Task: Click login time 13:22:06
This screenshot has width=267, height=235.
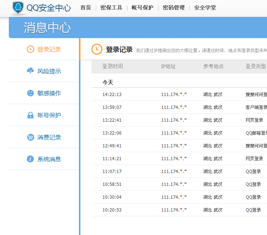Action: pyautogui.click(x=112, y=133)
